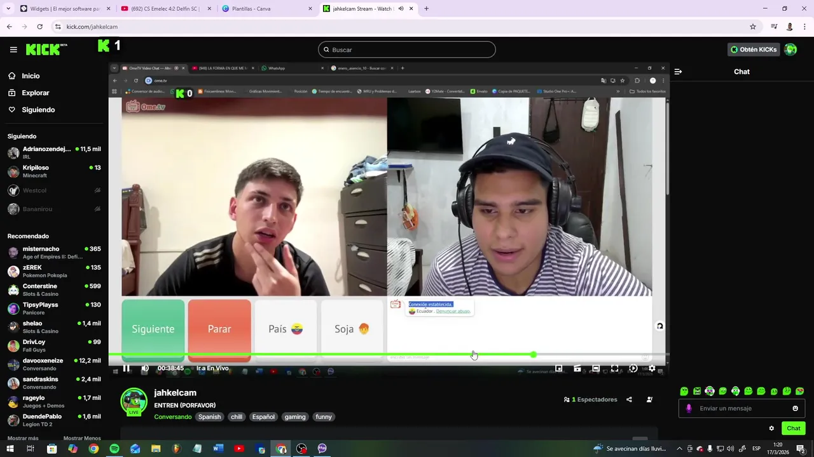Click the share stream icon
Viewport: 814px width, 457px height.
[629, 400]
